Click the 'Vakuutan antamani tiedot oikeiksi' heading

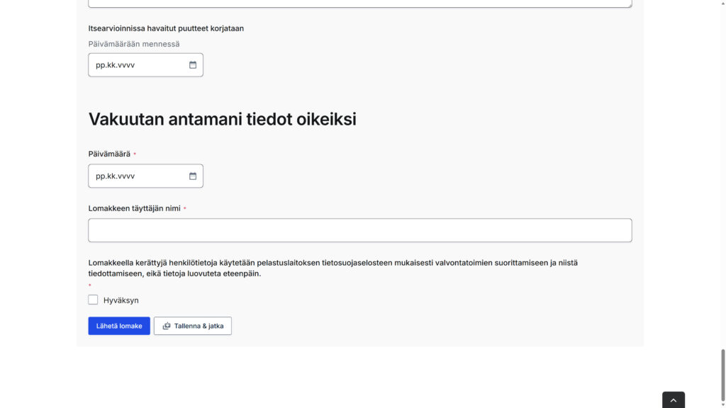pyautogui.click(x=222, y=119)
